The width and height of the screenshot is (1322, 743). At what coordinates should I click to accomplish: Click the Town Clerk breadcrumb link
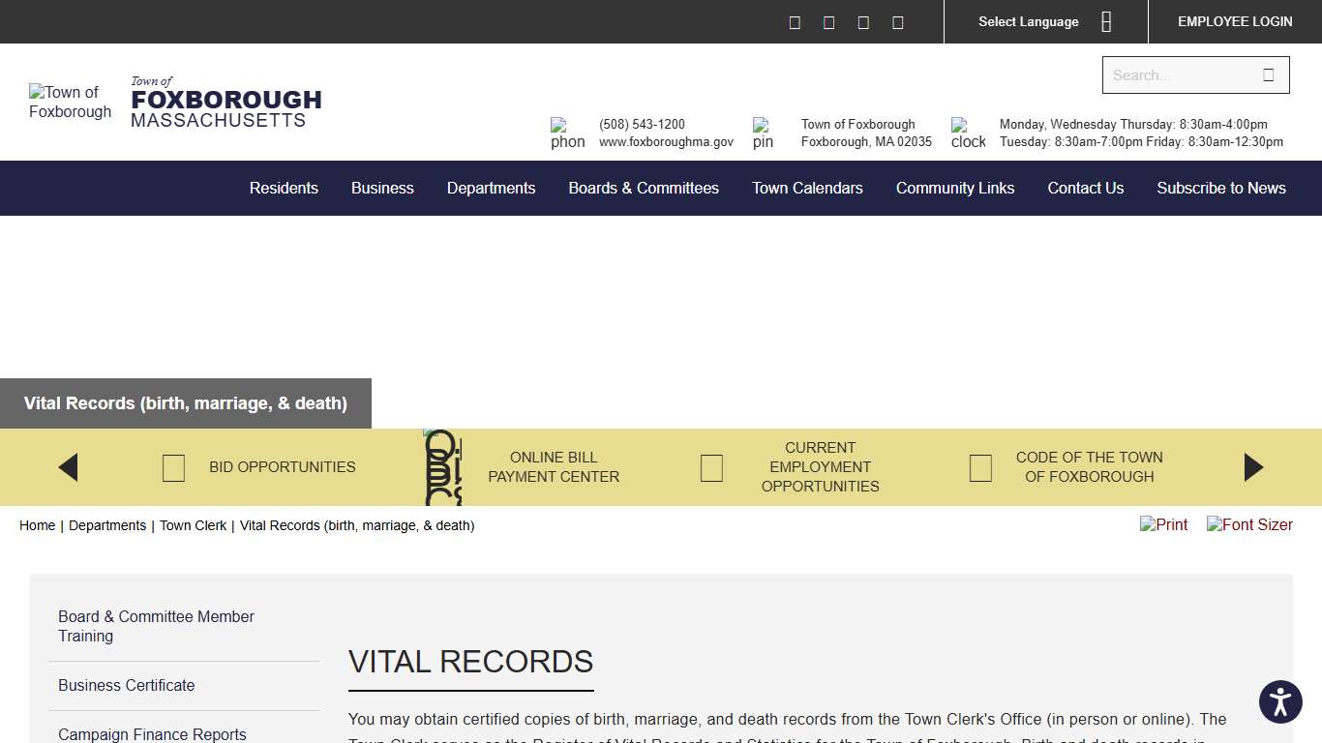pyautogui.click(x=193, y=525)
